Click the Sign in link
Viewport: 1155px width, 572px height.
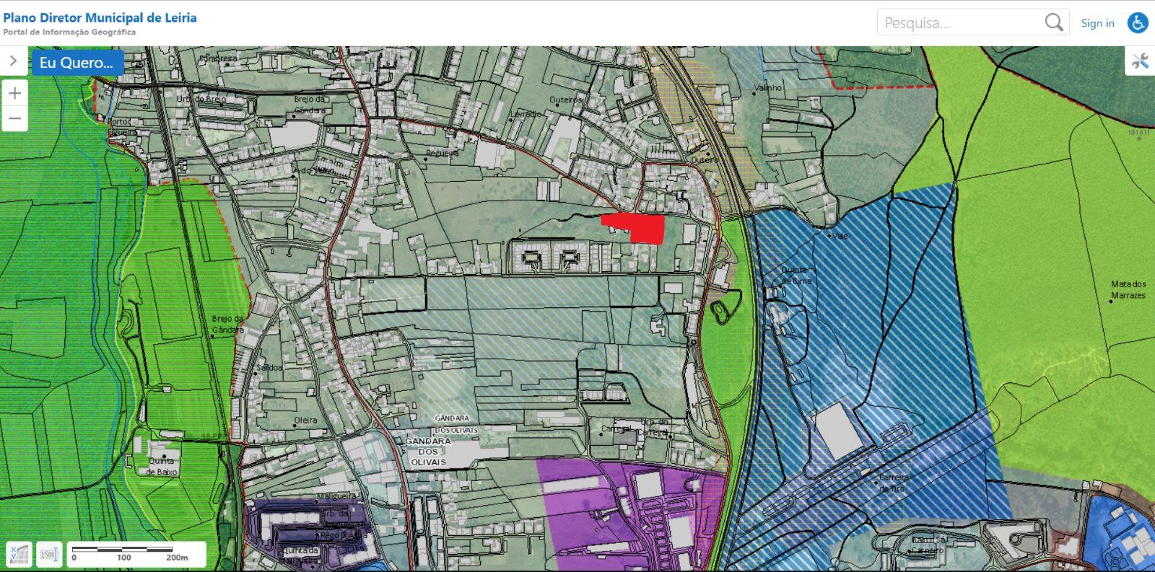(1097, 23)
